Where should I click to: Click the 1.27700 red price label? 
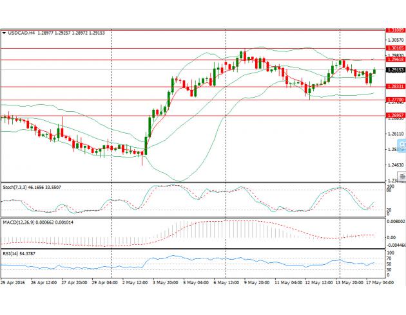[x=394, y=100]
